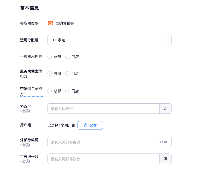Select 总部 for 带货佣金承担方

coord(50,91)
